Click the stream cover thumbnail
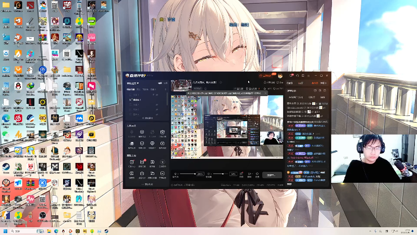The height and width of the screenshot is (235, 417). click(x=181, y=85)
